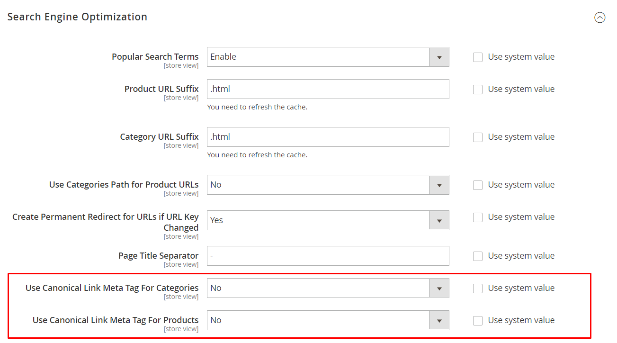Viewport: 617px width, 343px height.
Task: Enable system value for Canonical Link Meta Tag Categories
Action: pyautogui.click(x=478, y=288)
